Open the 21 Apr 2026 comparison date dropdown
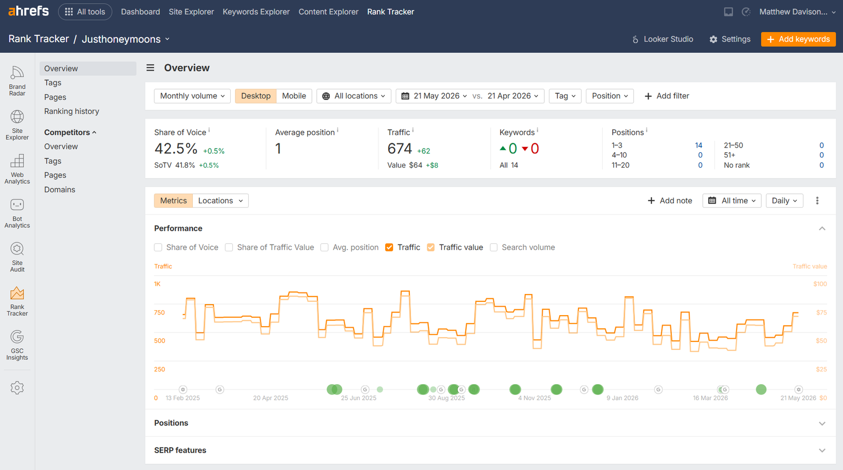Image resolution: width=843 pixels, height=470 pixels. click(513, 96)
